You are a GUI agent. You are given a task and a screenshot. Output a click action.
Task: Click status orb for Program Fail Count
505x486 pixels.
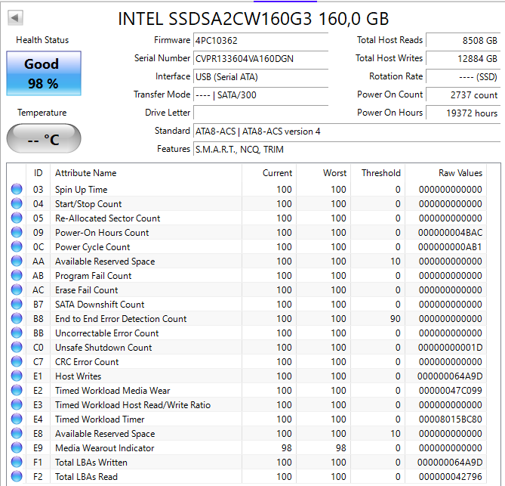click(17, 276)
